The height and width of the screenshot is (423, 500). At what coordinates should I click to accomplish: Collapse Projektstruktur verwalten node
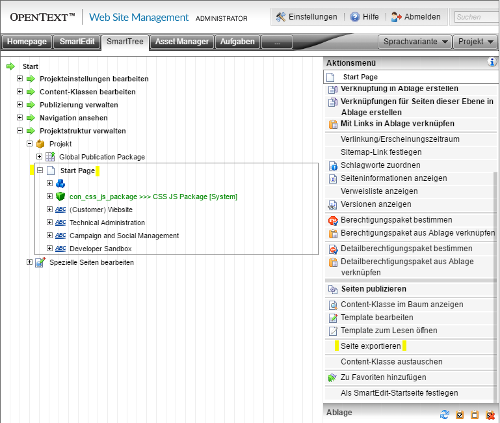click(x=20, y=131)
